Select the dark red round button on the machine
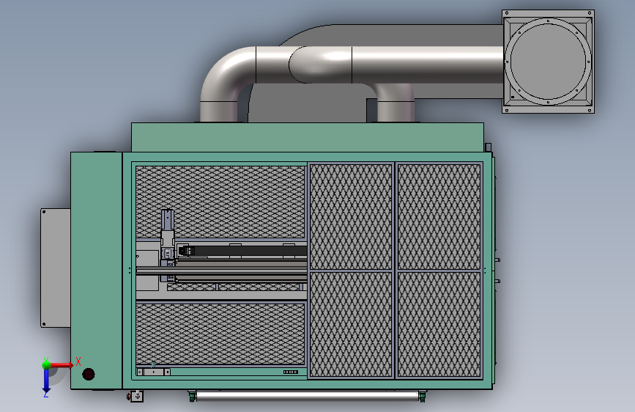Screen dimensions: 635x412 [89, 374]
